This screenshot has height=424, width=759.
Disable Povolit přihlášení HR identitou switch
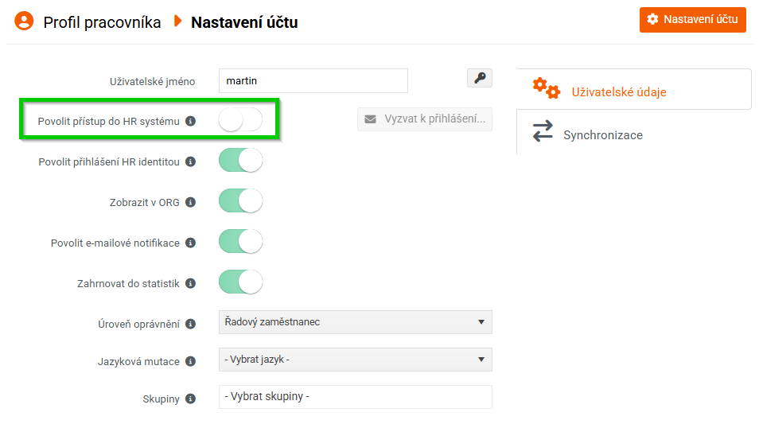tap(240, 161)
